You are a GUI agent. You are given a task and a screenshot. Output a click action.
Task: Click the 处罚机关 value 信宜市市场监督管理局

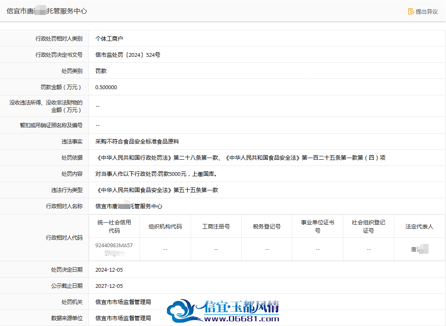[x=123, y=302]
